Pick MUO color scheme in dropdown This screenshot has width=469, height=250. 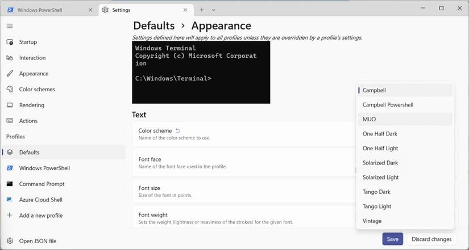click(369, 119)
